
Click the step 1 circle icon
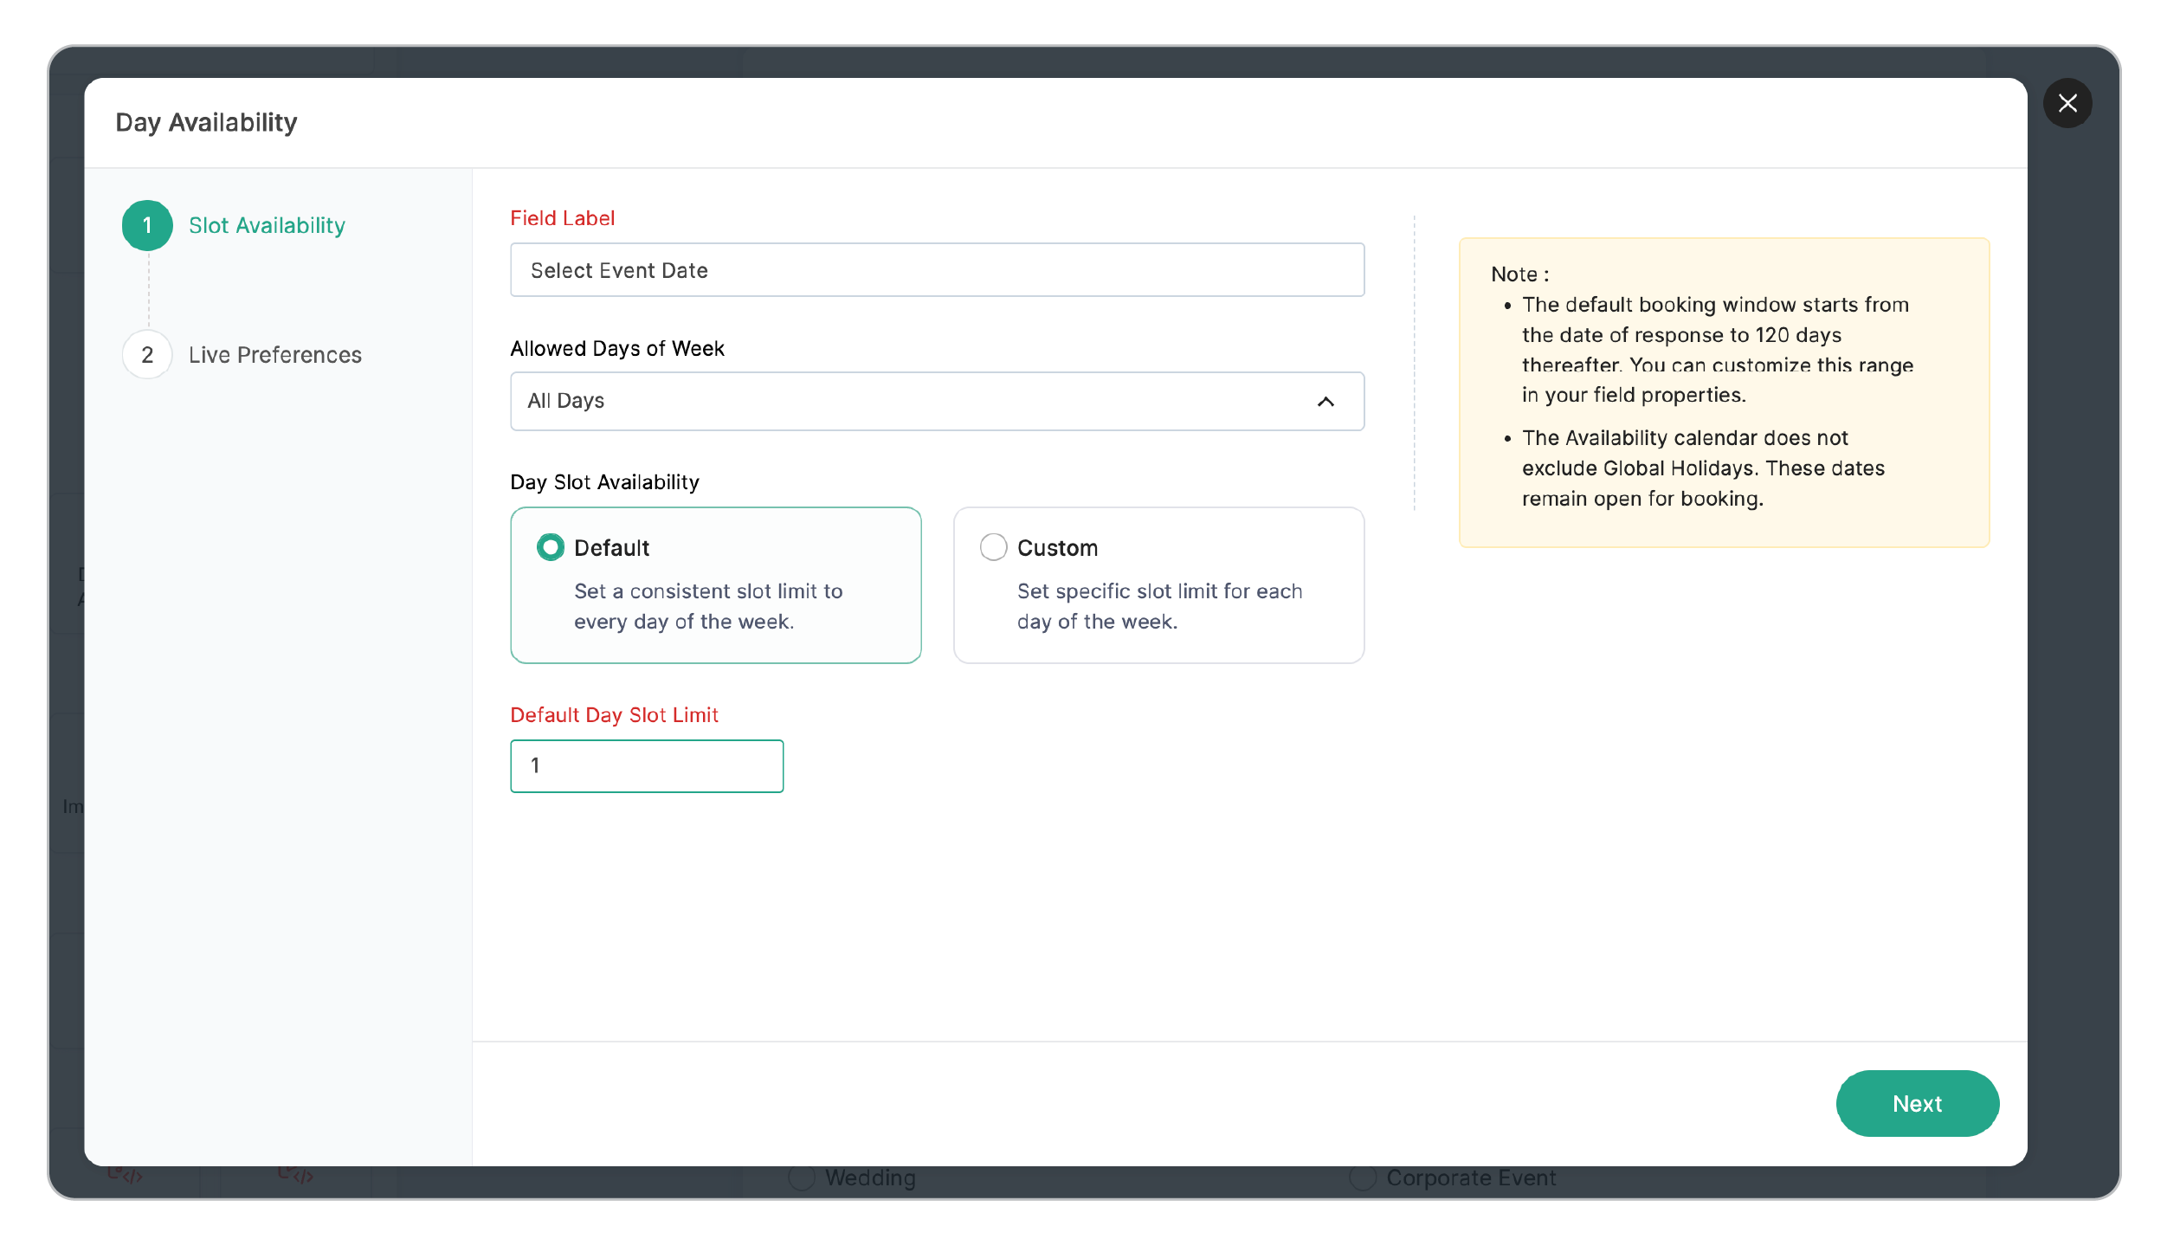click(x=147, y=225)
